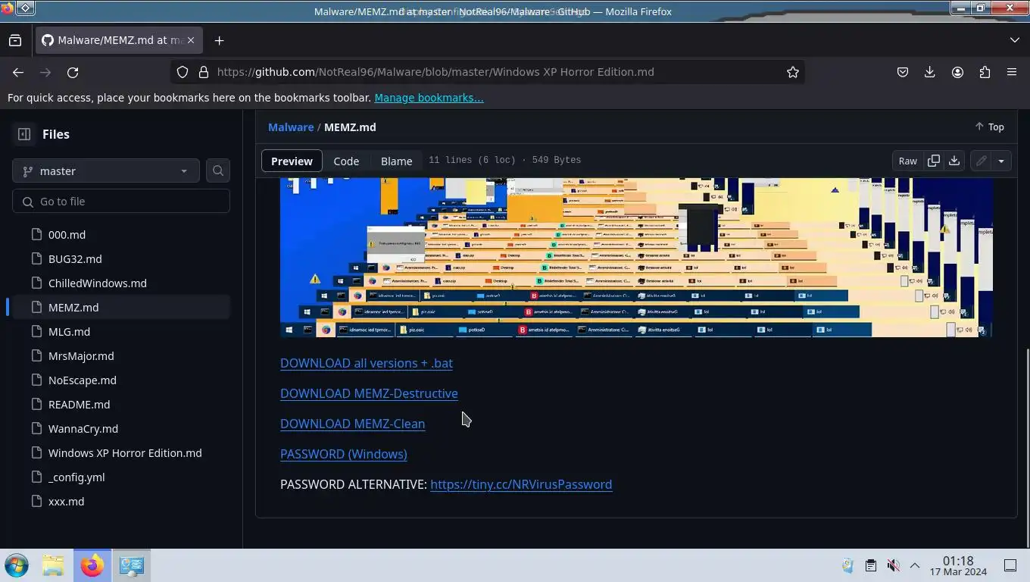Copy raw file contents icon
The image size is (1030, 582).
(x=934, y=161)
